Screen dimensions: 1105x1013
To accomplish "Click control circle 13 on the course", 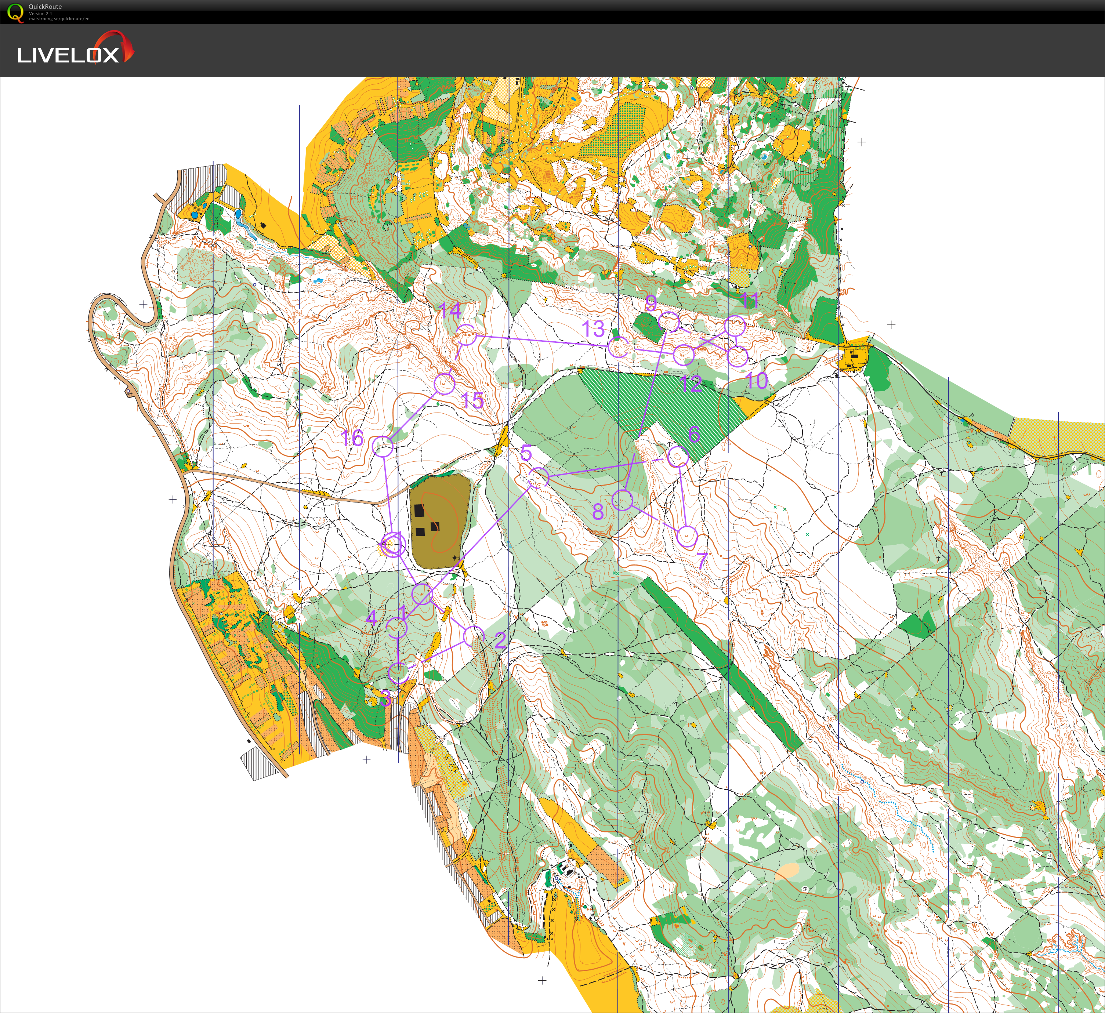I will (619, 347).
